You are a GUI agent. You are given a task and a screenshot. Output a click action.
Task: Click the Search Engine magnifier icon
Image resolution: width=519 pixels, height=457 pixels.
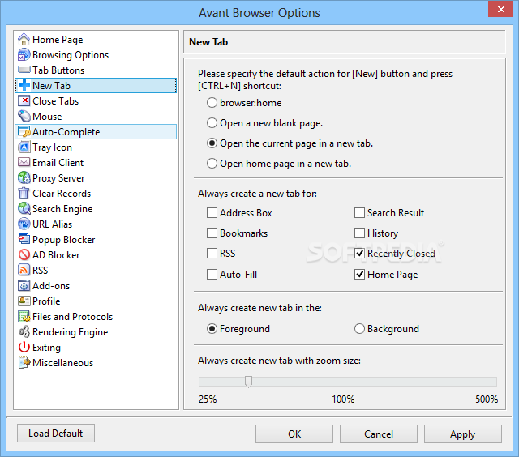[x=24, y=209]
